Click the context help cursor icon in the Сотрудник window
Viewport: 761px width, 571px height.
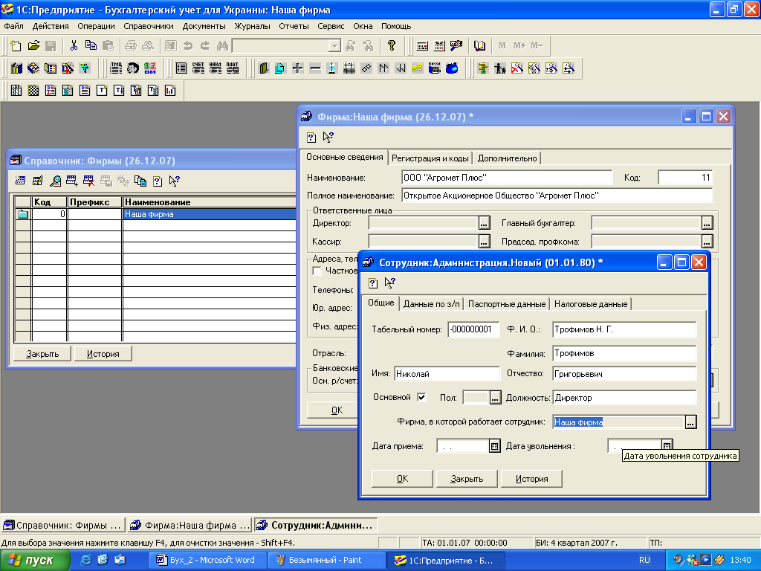pos(389,283)
